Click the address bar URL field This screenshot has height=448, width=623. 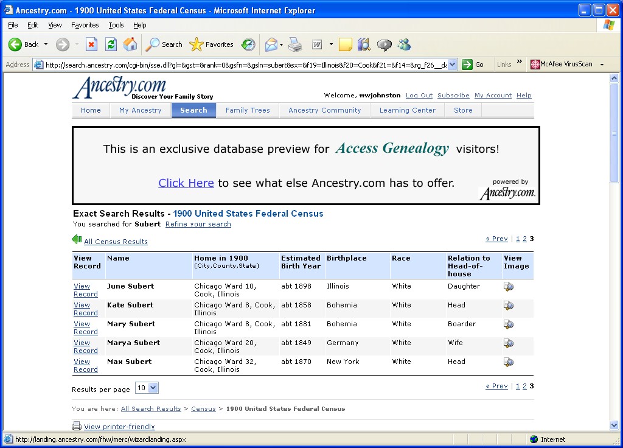click(245, 65)
